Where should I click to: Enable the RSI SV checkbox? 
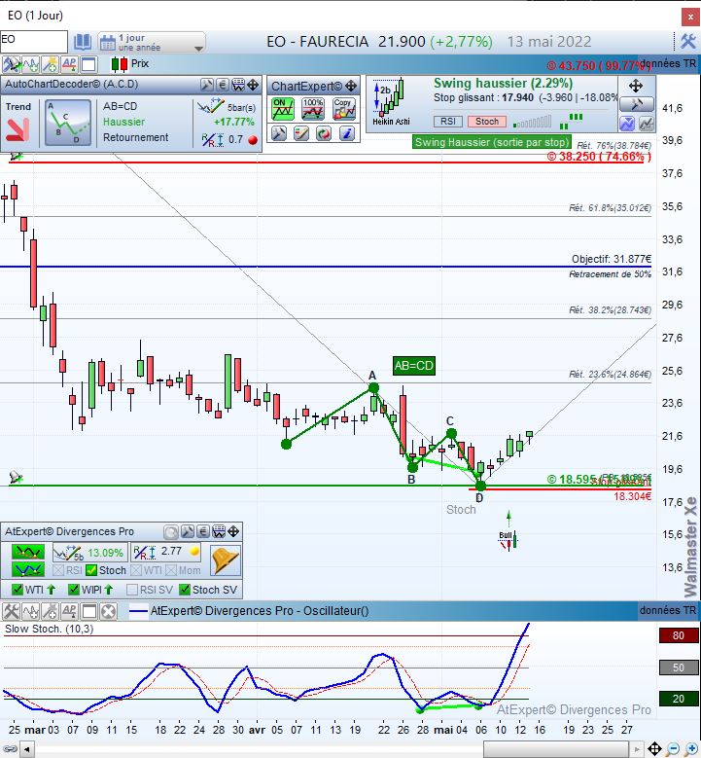[x=132, y=590]
